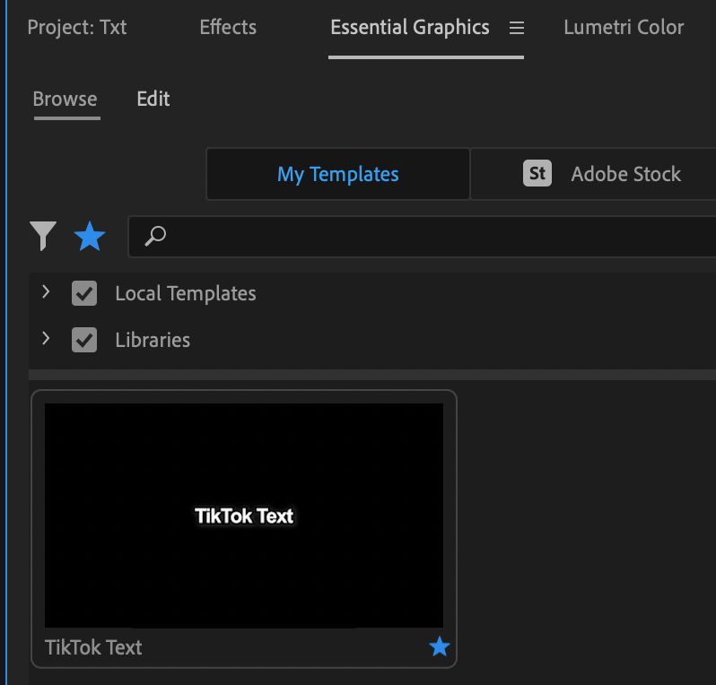Viewport: 716px width, 685px height.
Task: Unfavorite the TikTok Text template star
Action: click(x=439, y=646)
